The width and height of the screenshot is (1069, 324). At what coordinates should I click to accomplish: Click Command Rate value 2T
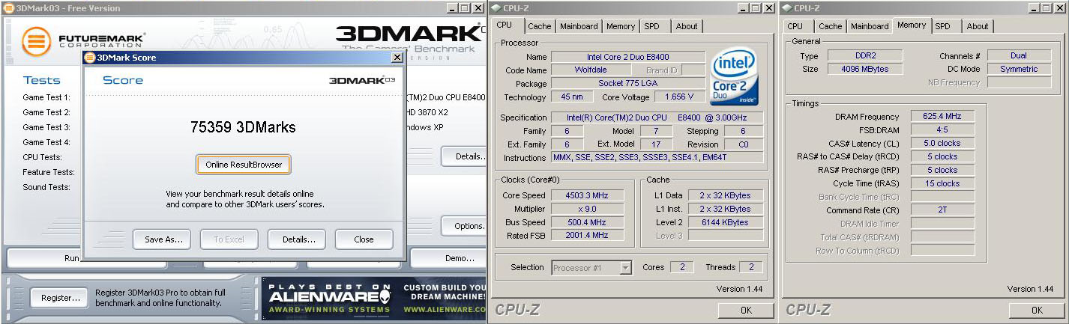pos(942,210)
